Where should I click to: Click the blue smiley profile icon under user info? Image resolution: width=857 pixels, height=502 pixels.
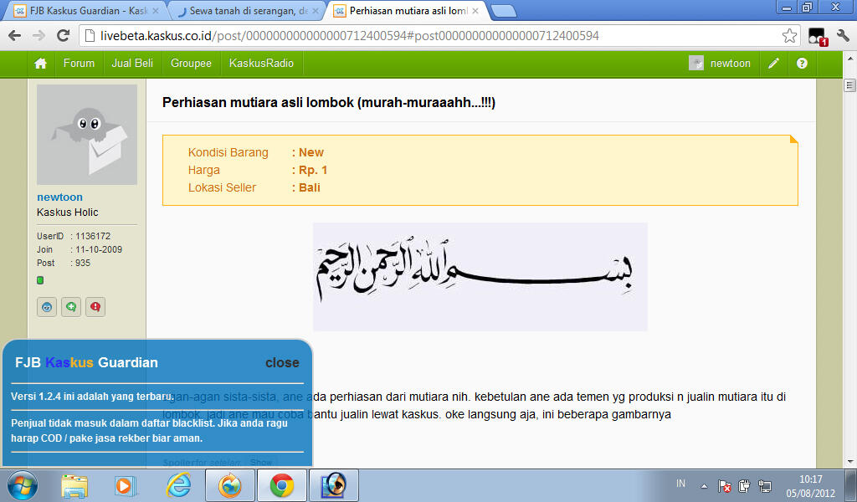[47, 307]
